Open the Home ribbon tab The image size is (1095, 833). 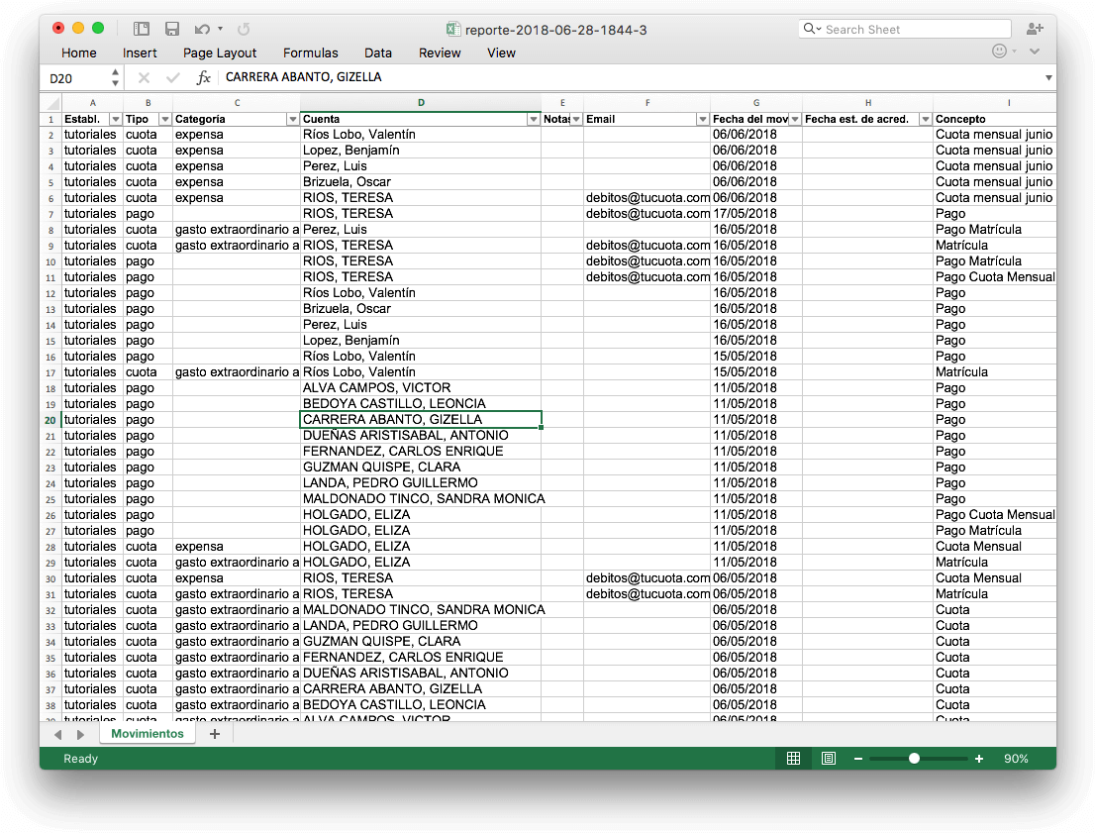[x=79, y=52]
